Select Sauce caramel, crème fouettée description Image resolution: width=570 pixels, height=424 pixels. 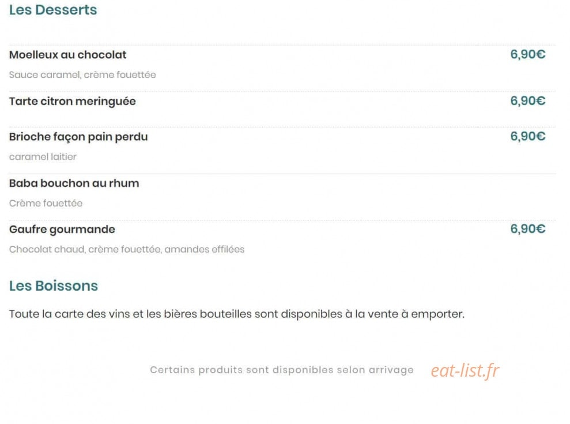[x=82, y=74]
